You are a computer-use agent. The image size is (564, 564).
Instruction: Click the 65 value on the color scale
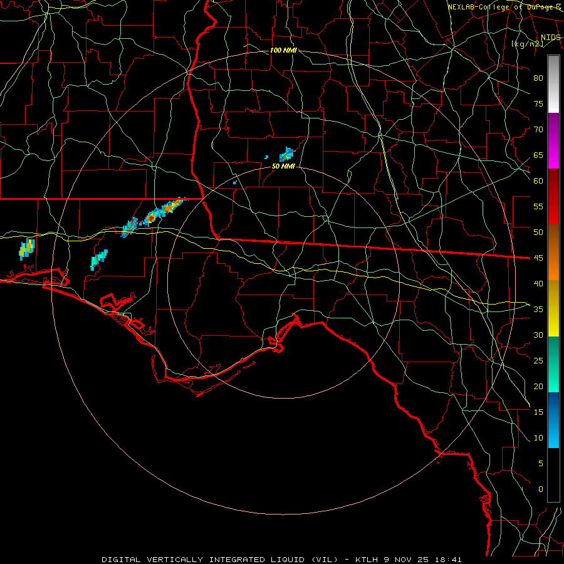click(x=538, y=155)
